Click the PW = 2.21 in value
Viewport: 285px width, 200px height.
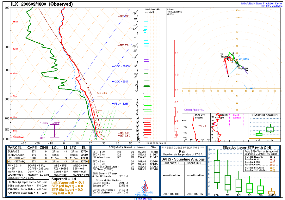point(15,166)
